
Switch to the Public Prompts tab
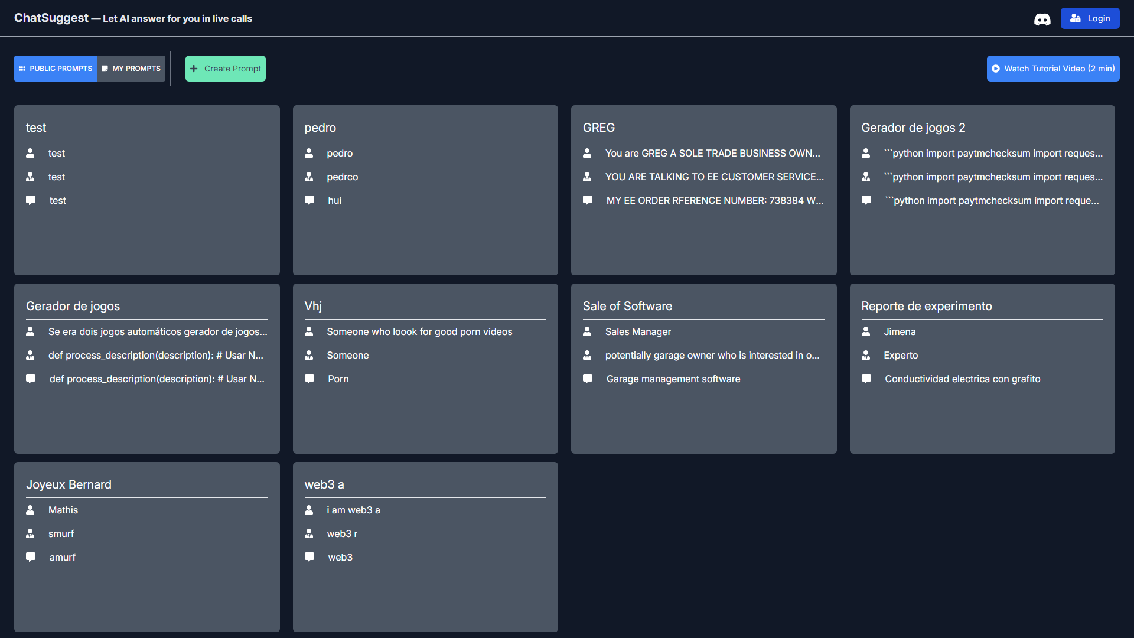[56, 69]
